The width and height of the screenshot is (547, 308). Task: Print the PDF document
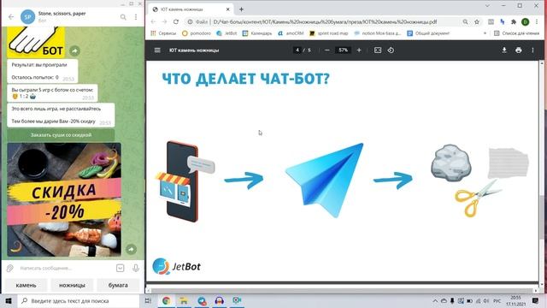519,50
